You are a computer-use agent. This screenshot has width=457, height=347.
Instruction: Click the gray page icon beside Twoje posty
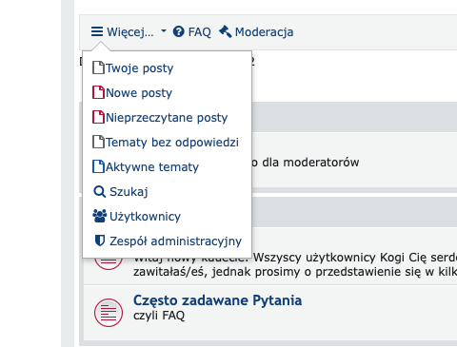pyautogui.click(x=98, y=67)
